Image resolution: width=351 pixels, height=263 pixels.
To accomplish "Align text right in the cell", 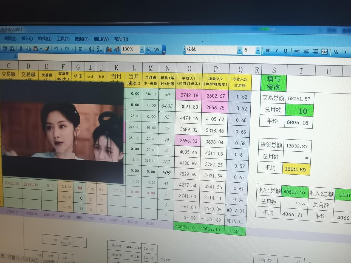I will pos(316,51).
